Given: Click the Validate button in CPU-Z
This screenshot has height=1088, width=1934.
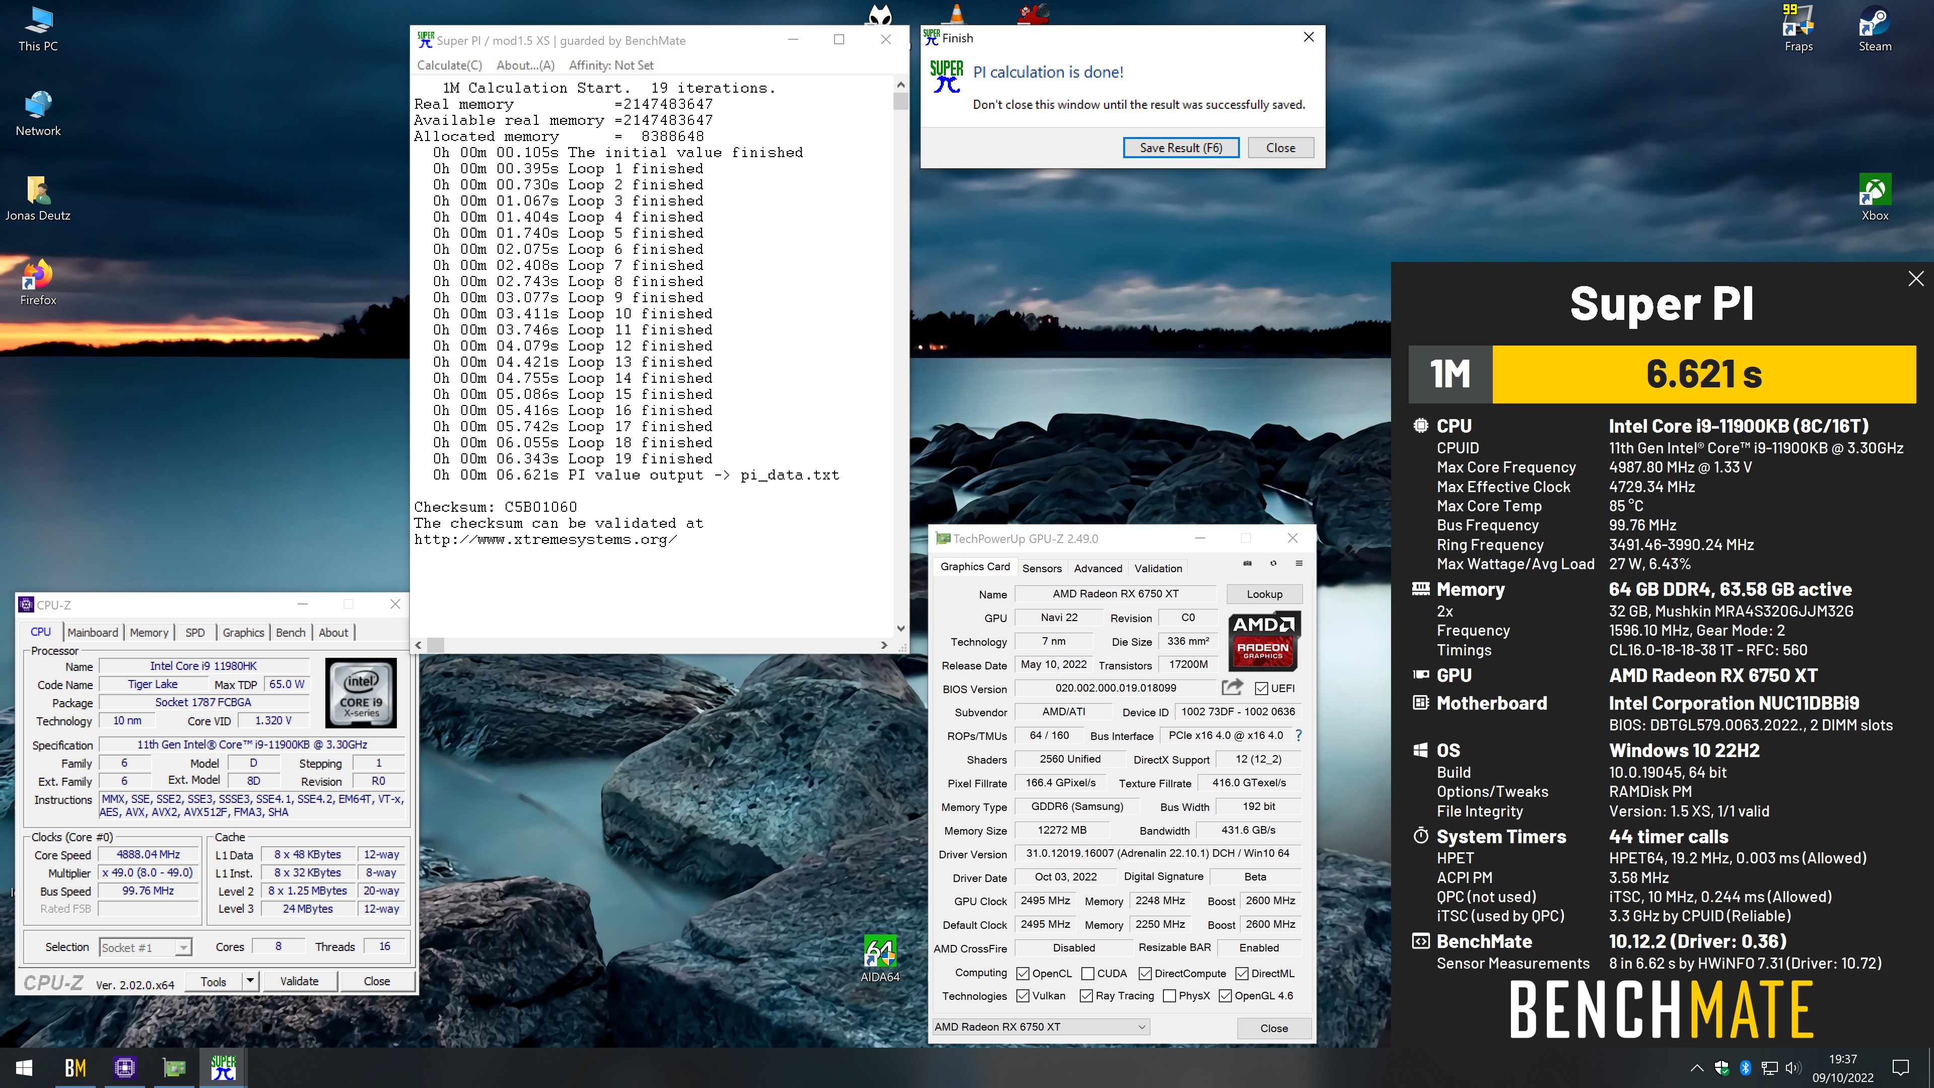Looking at the screenshot, I should click(x=299, y=981).
